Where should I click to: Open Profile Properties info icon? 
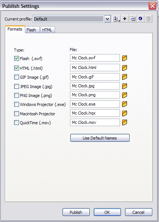point(140,19)
